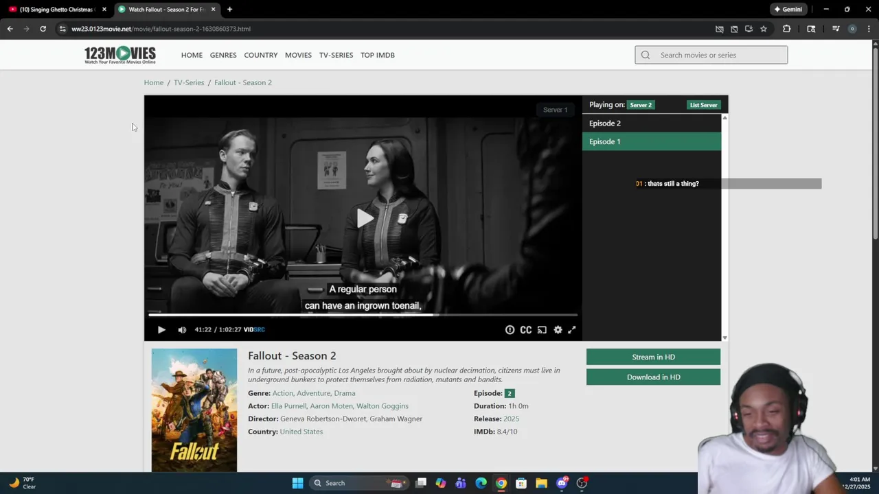Click the search magnifier icon in site search
Viewport: 879px width, 494px height.
click(x=646, y=55)
